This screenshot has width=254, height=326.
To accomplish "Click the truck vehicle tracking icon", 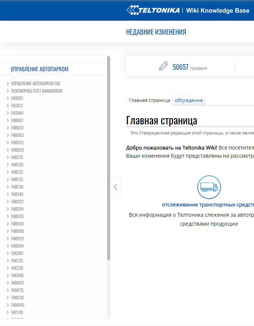I will tap(209, 187).
